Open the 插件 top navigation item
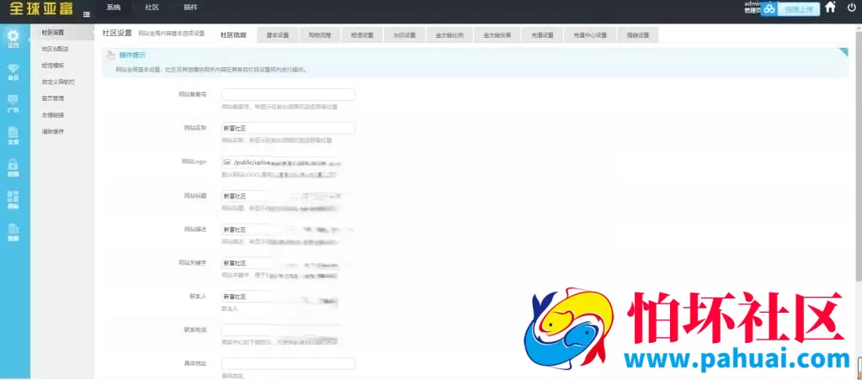 pyautogui.click(x=191, y=8)
